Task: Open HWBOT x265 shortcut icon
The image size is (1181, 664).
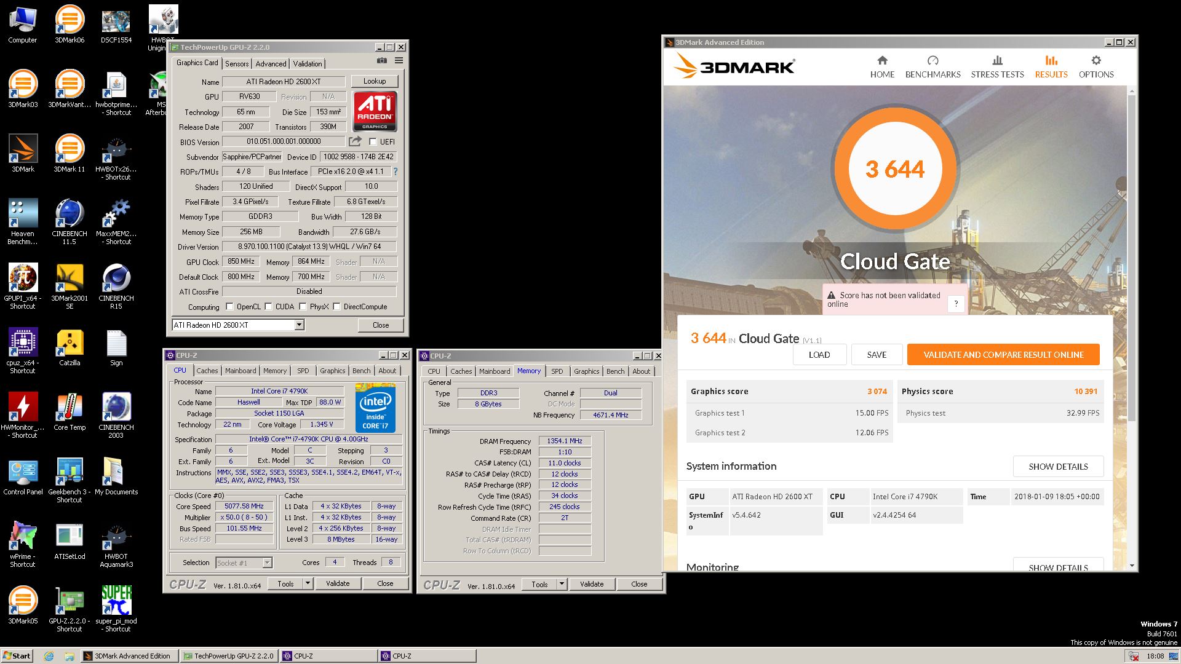Action: [116, 158]
